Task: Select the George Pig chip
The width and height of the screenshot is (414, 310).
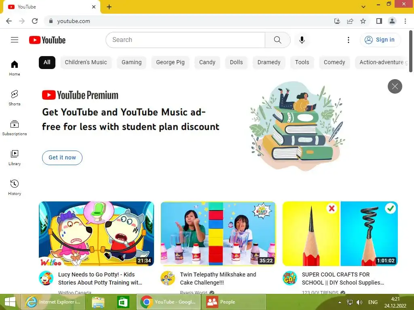Action: coord(170,63)
